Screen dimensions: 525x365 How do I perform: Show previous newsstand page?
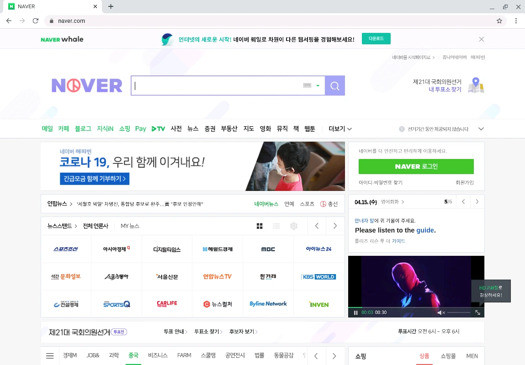(317, 226)
